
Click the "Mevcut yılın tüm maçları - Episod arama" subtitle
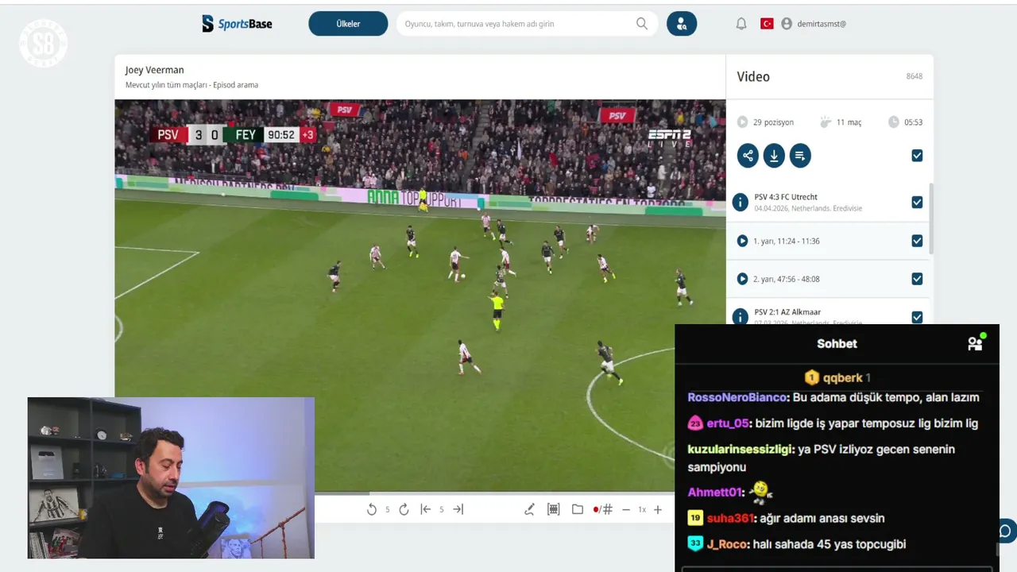tap(191, 85)
